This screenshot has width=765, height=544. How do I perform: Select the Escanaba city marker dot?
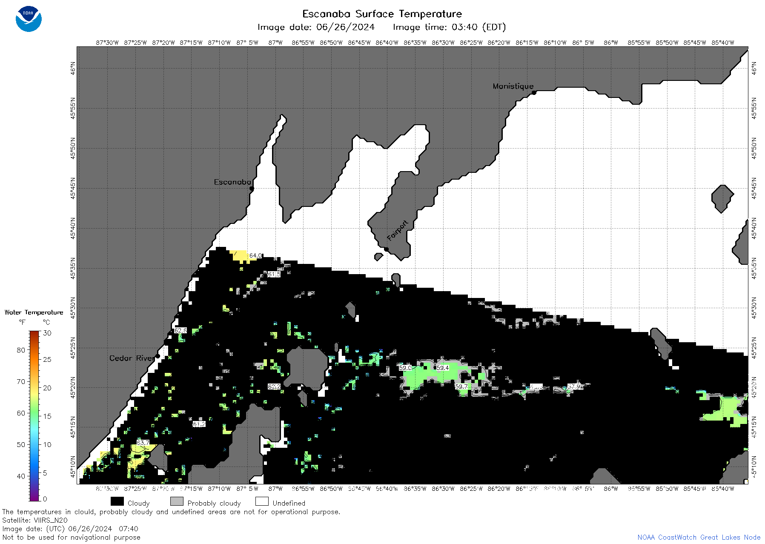pyautogui.click(x=252, y=188)
